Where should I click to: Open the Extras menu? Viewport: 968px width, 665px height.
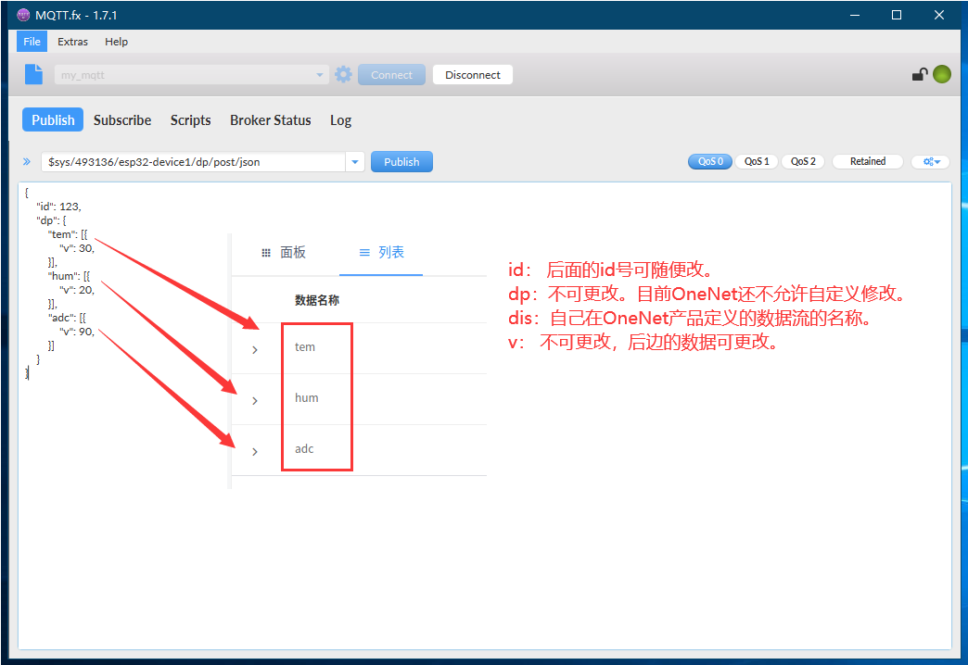click(x=73, y=42)
